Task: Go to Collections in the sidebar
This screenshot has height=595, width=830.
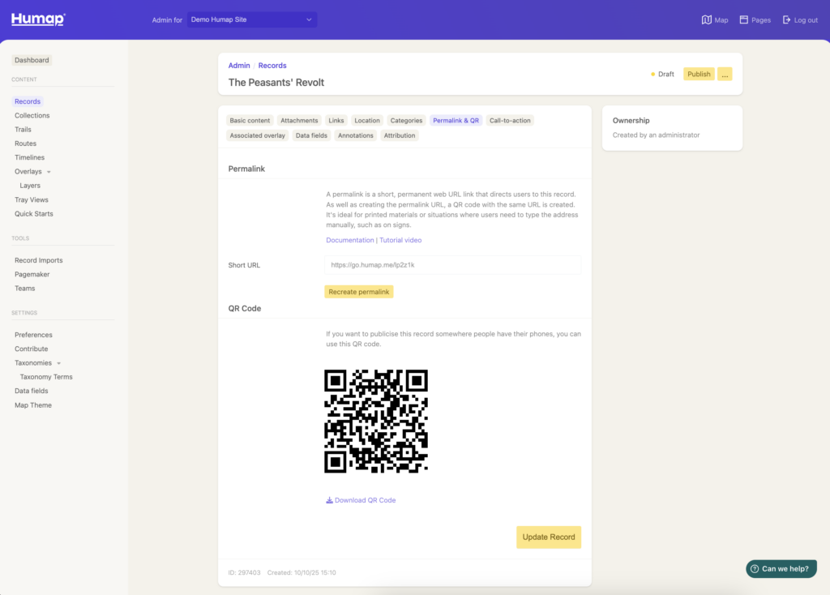Action: pyautogui.click(x=32, y=116)
